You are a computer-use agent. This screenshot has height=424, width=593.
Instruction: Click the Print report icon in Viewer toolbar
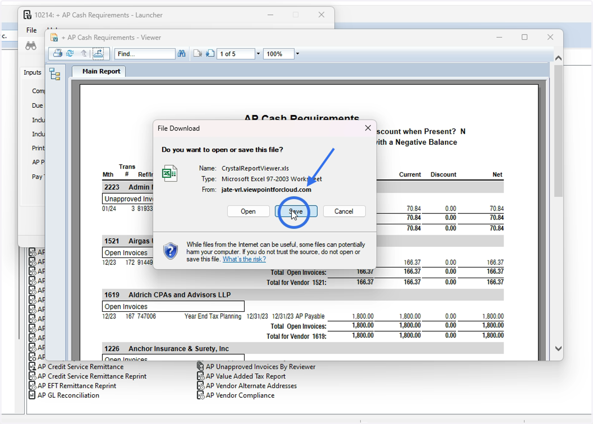58,53
